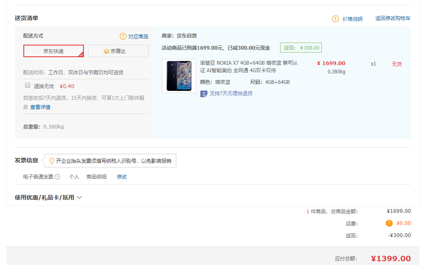Open the 对应商品 link
The height and width of the screenshot is (265, 432).
pos(138,37)
